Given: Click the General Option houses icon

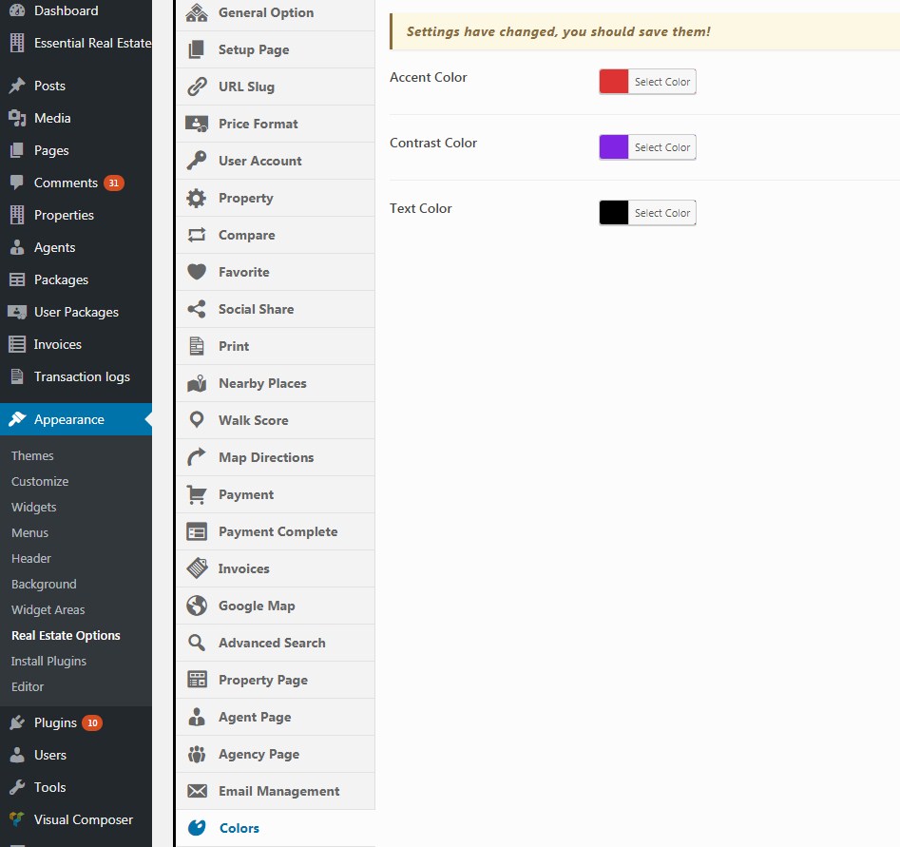Looking at the screenshot, I should point(197,12).
